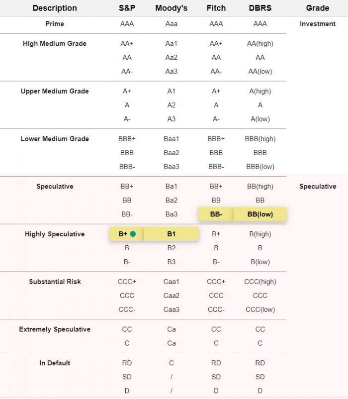Click the Moody's Baa2 rating
Viewport: 348px width, 399px height.
point(172,153)
